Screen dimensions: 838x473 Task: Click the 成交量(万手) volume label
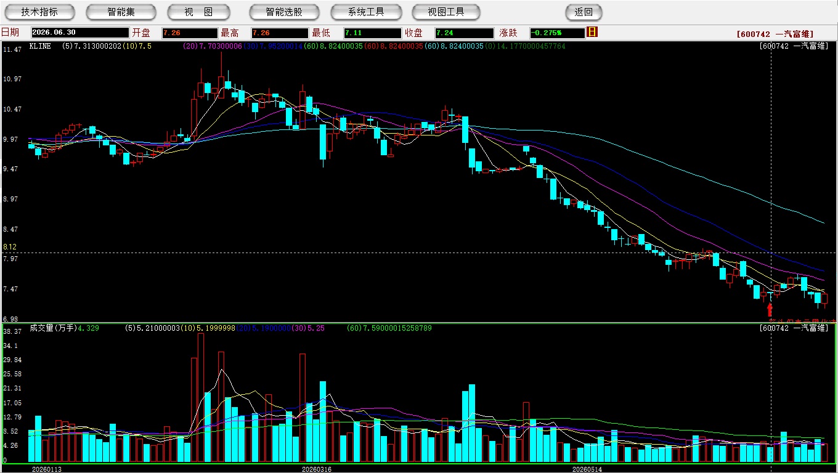pyautogui.click(x=52, y=328)
